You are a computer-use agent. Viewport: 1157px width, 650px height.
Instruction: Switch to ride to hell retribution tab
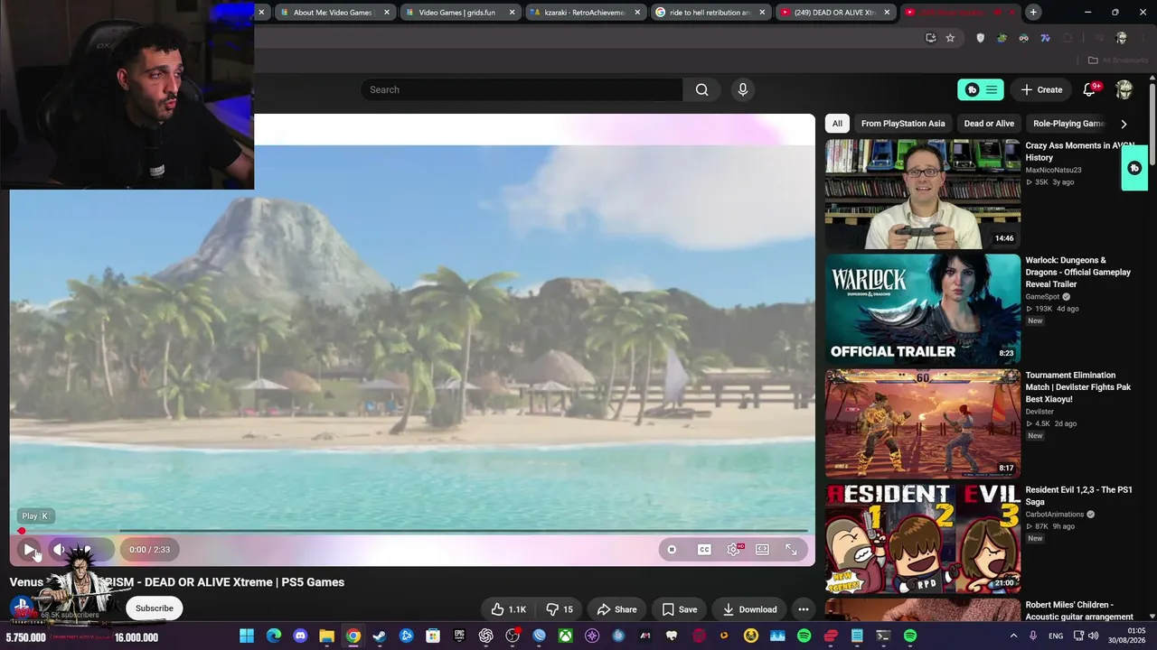tap(710, 13)
